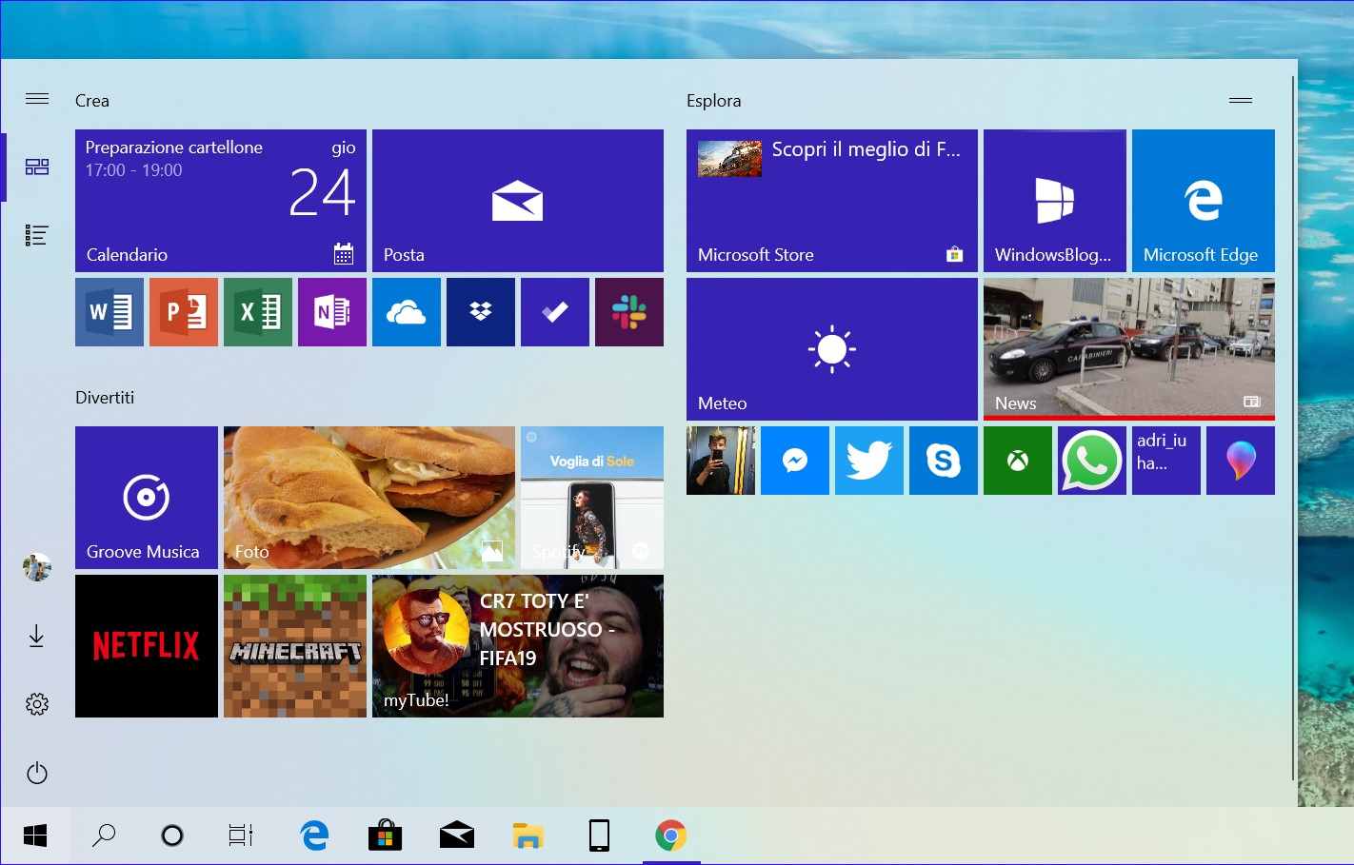Image resolution: width=1354 pixels, height=865 pixels.
Task: Open the Word tile
Action: (x=110, y=312)
